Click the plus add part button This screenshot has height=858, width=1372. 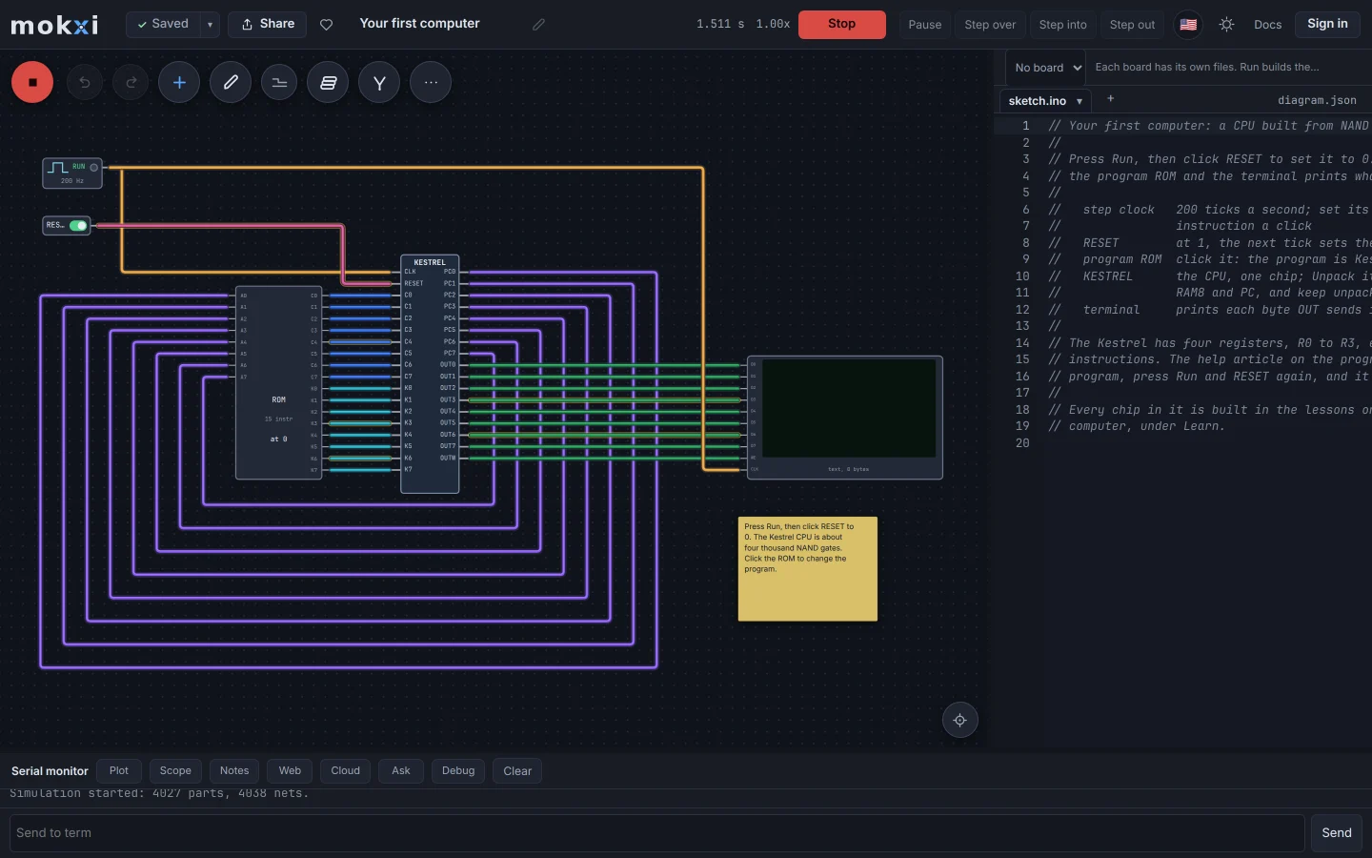179,83
